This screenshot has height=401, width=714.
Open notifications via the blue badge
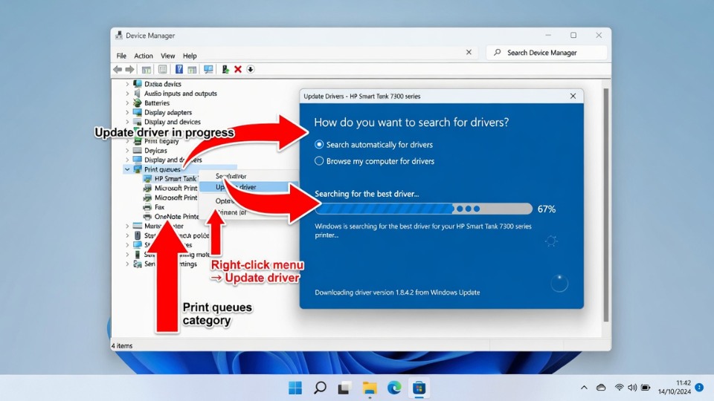point(699,388)
